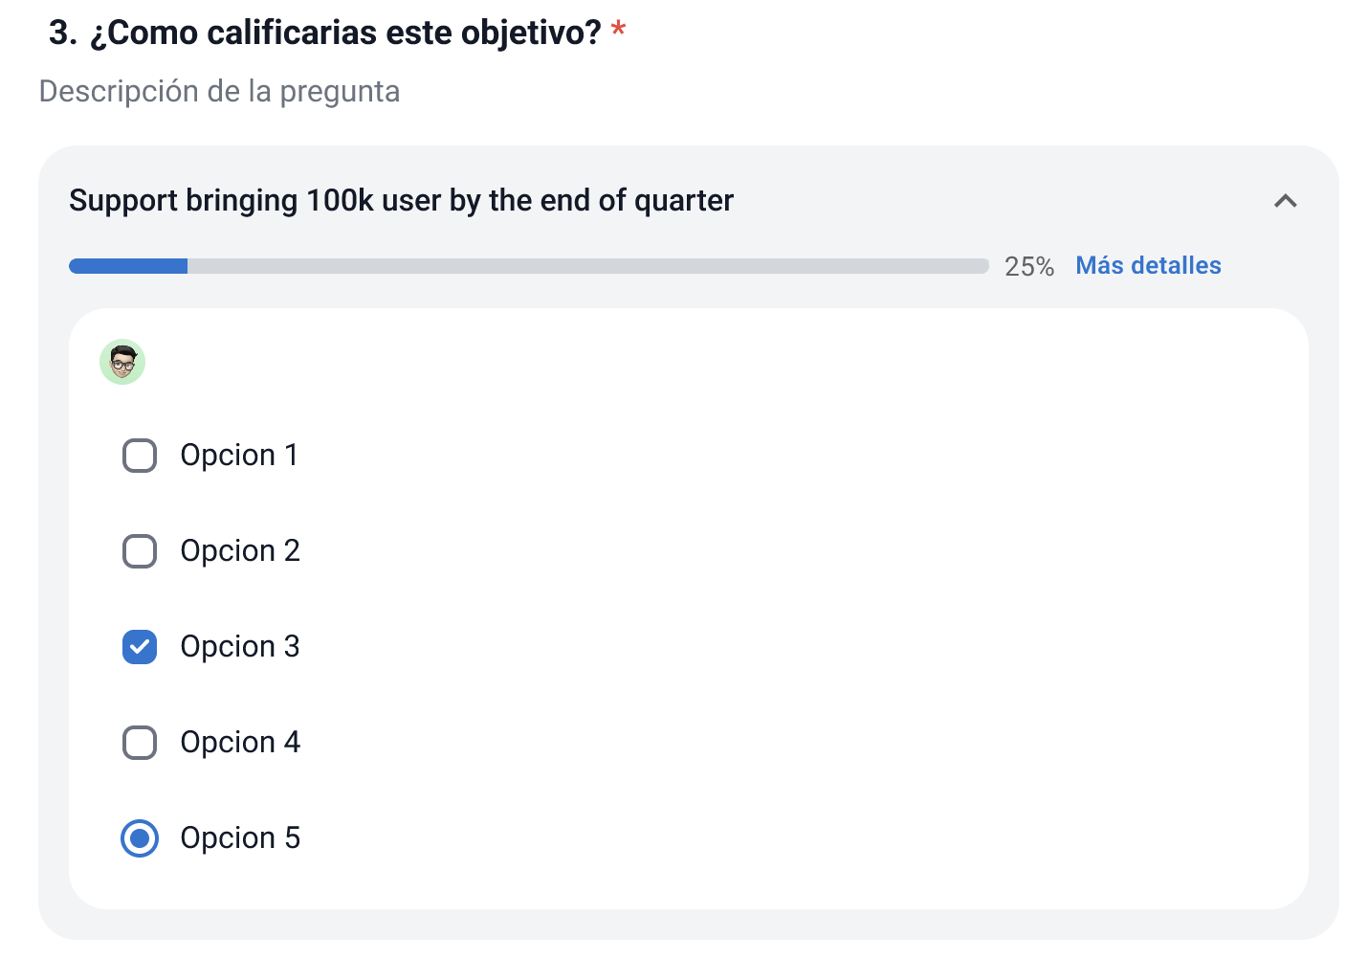Click the Opcion 2 label text
Screen dimensions: 1368x959
[240, 550]
